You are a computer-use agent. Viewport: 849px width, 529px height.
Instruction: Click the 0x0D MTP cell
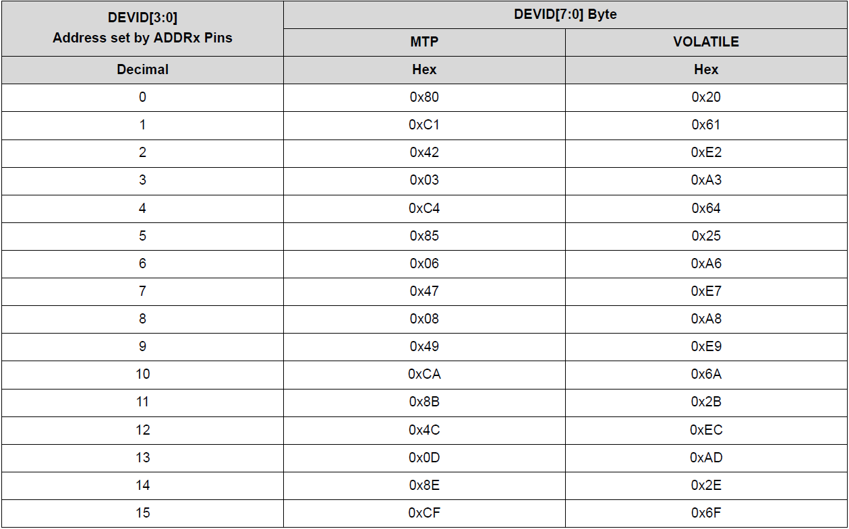[x=424, y=458]
